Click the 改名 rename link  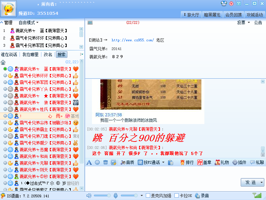pos(48,54)
